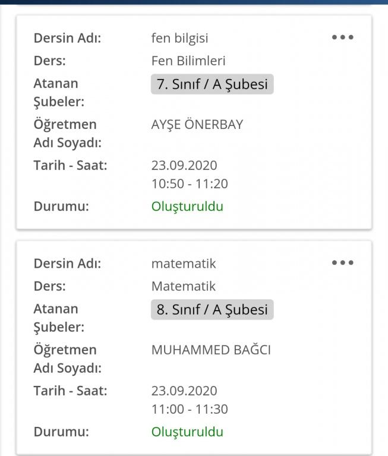Click the date 23.09.2020 in matematik card
The width and height of the screenshot is (388, 456).
184,391
